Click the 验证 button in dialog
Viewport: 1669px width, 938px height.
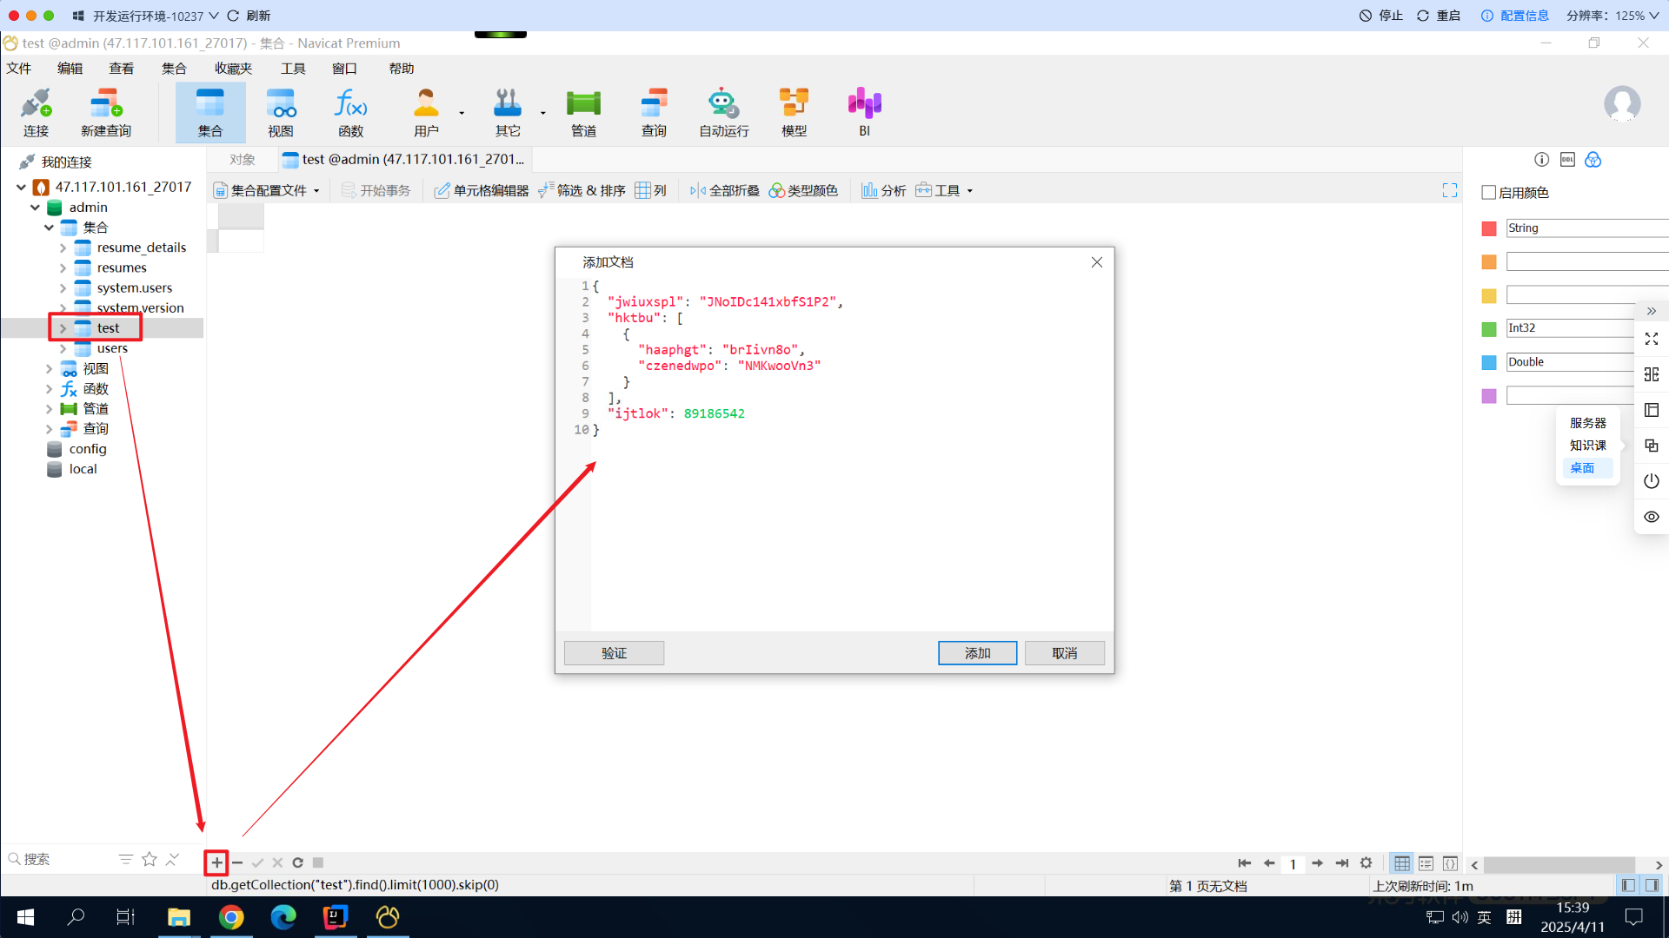click(x=614, y=653)
